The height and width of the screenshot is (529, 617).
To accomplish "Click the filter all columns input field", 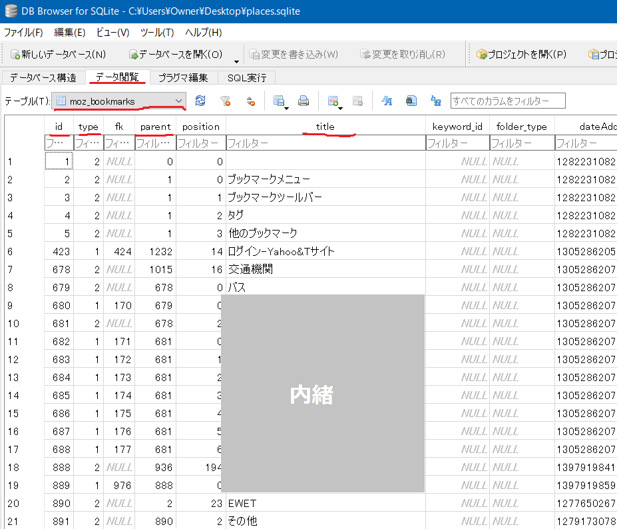I will click(508, 101).
